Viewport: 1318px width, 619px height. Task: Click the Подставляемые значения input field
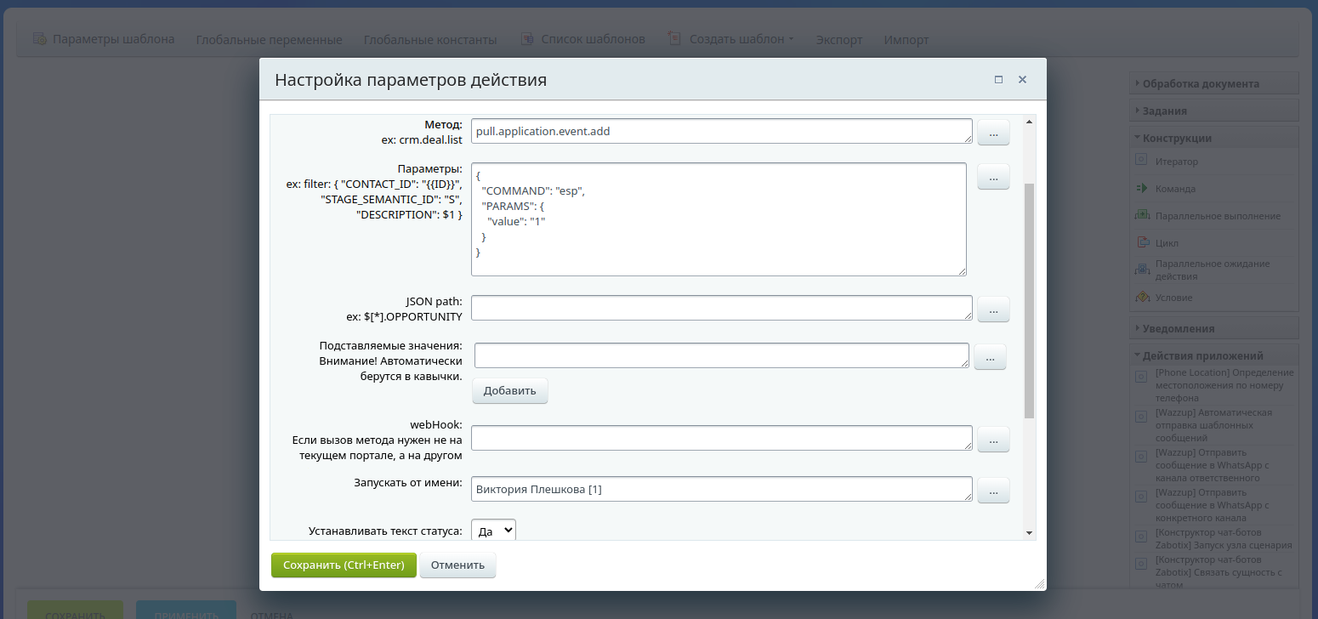coord(722,355)
